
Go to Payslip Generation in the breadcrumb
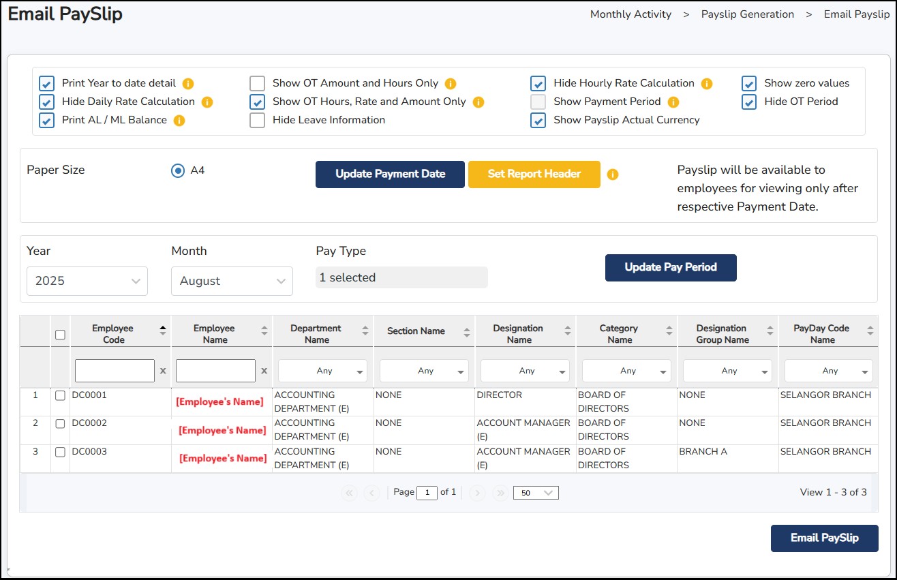point(747,14)
